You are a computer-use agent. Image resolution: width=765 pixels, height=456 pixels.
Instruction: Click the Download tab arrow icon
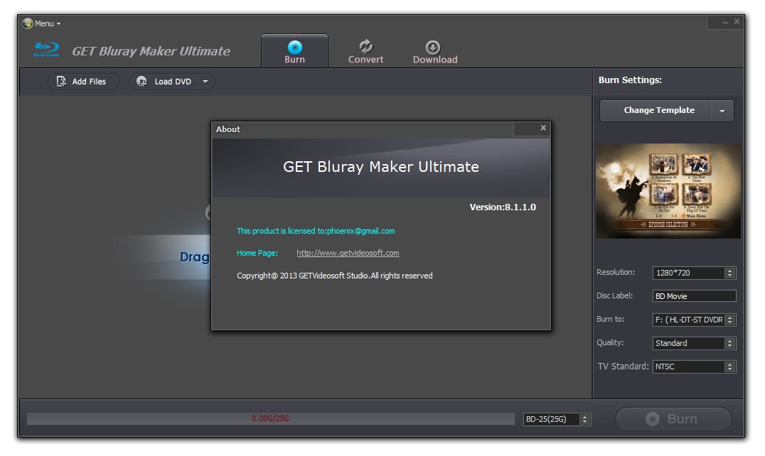tap(433, 48)
